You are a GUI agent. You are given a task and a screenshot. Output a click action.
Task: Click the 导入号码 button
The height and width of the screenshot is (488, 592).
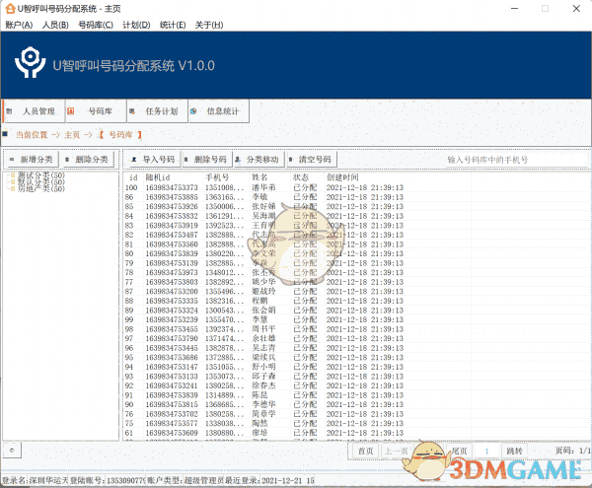[153, 160]
